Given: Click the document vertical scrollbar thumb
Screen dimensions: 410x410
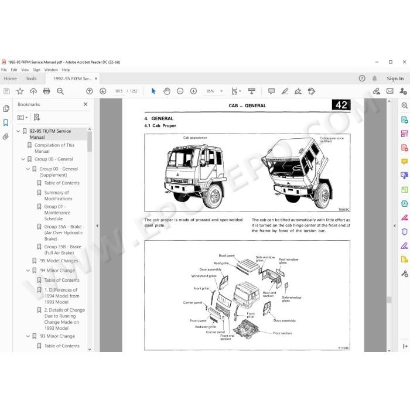Looking at the screenshot, I should click(389, 299).
